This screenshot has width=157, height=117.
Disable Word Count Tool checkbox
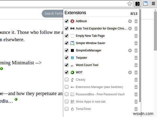[x=67, y=65]
